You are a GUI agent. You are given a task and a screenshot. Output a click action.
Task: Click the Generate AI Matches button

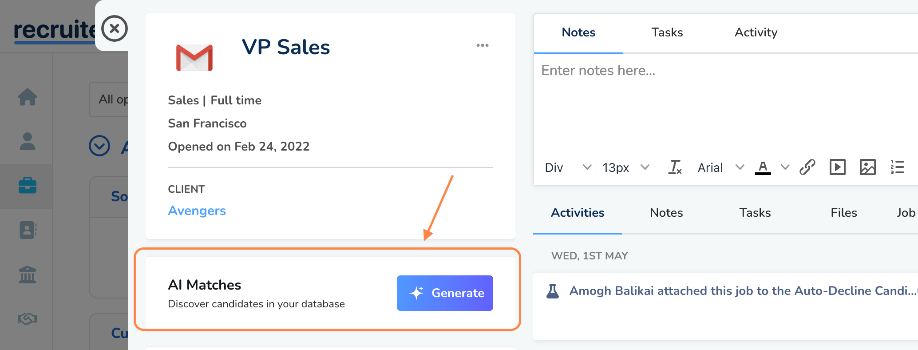click(x=445, y=293)
